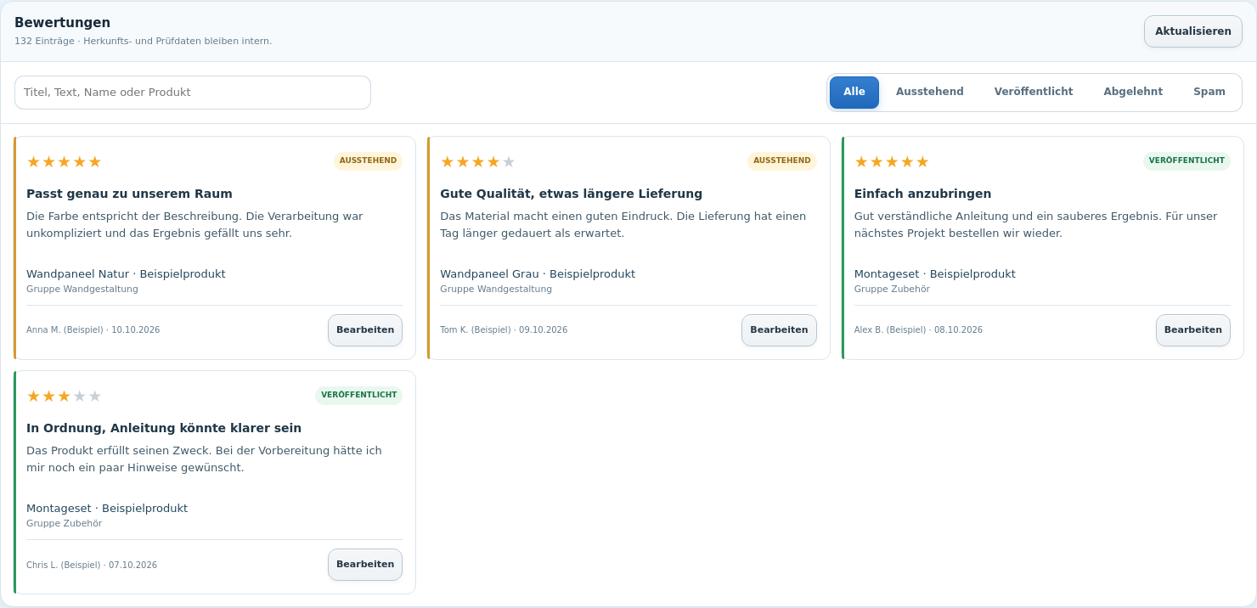Click star rating of 'Passt genau zu unserem Raum'
Viewport: 1257px width, 608px height.
coord(64,161)
